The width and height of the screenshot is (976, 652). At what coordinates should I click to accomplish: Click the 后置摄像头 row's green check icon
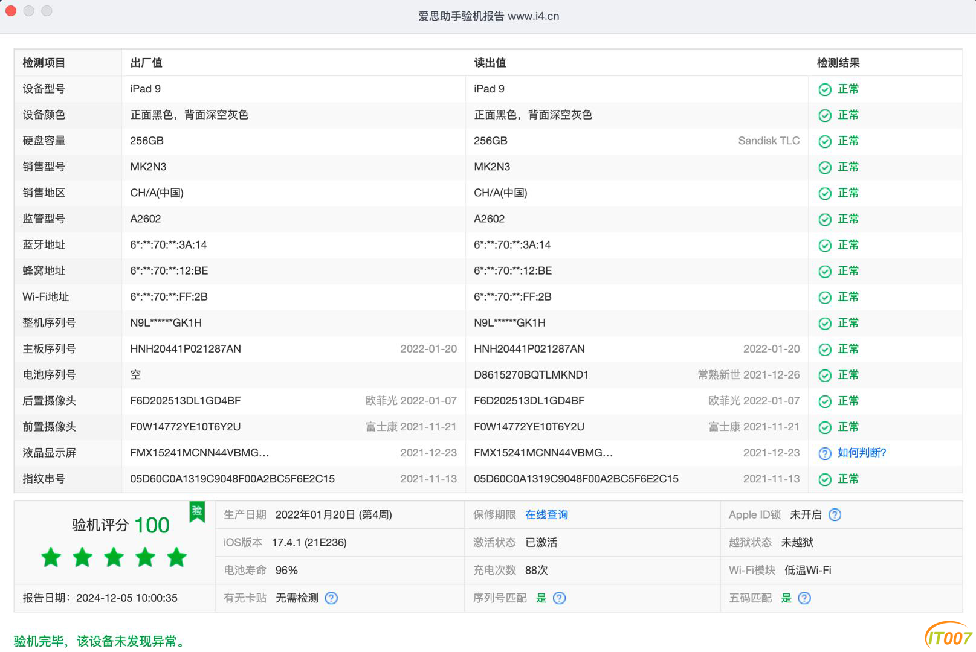824,401
